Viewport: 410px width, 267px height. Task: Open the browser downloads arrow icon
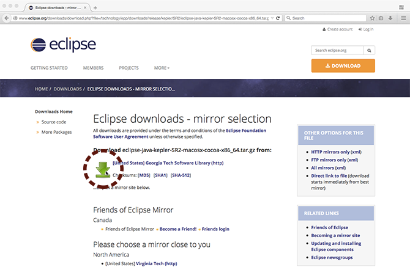pos(390,18)
